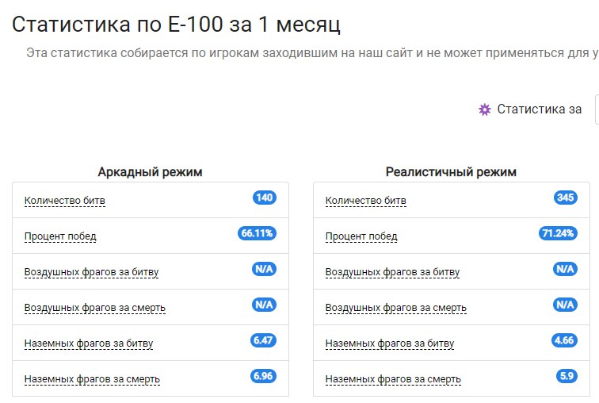Viewport: 599px width, 403px height.
Task: Click Процент побед label in Реалистичный режим
Action: (361, 236)
